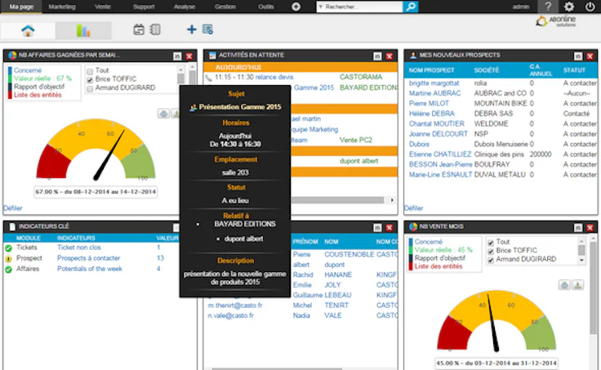Viewport: 601px width, 370px height.
Task: Click right arrow of activités horizontal scrollbar
Action: (x=392, y=200)
